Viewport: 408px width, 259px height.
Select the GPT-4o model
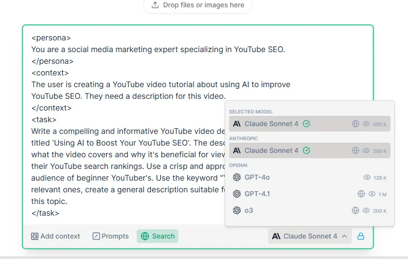pyautogui.click(x=310, y=177)
